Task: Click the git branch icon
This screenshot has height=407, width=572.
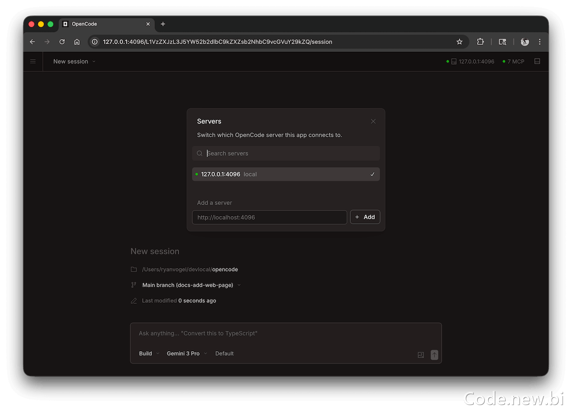Action: (x=134, y=285)
